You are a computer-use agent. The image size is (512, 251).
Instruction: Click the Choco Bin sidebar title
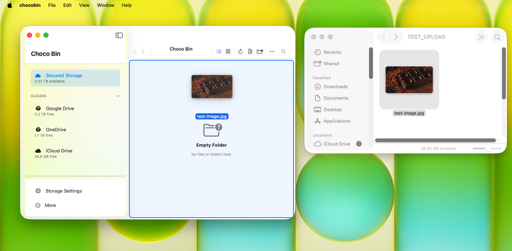[x=46, y=54]
